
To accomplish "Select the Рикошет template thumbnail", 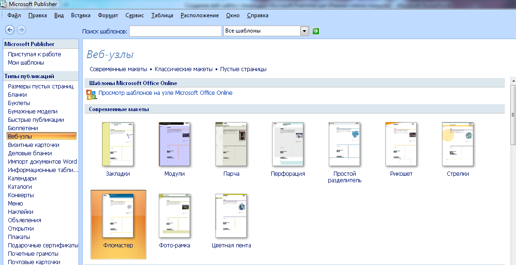I will pyautogui.click(x=401, y=145).
